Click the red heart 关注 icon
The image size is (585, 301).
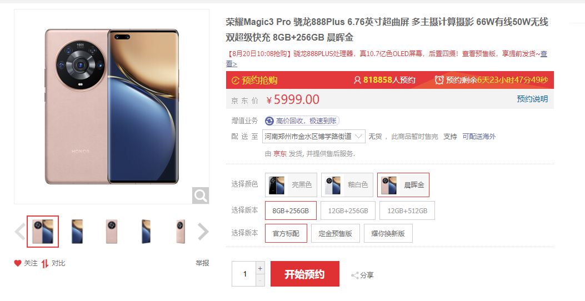pyautogui.click(x=18, y=263)
